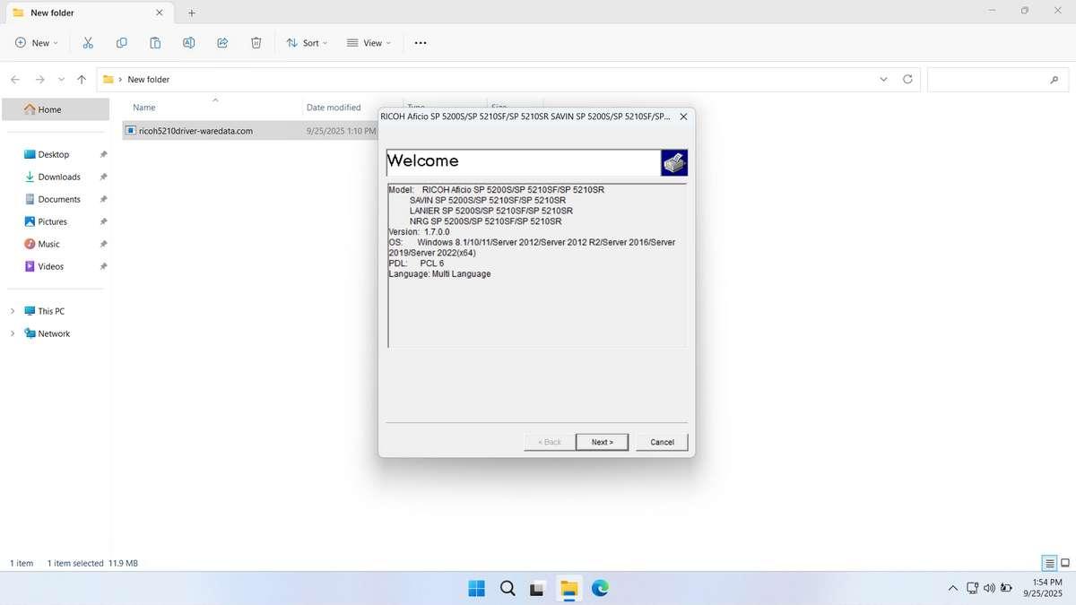
Task: Switch to large icons view in status bar
Action: tap(1063, 563)
